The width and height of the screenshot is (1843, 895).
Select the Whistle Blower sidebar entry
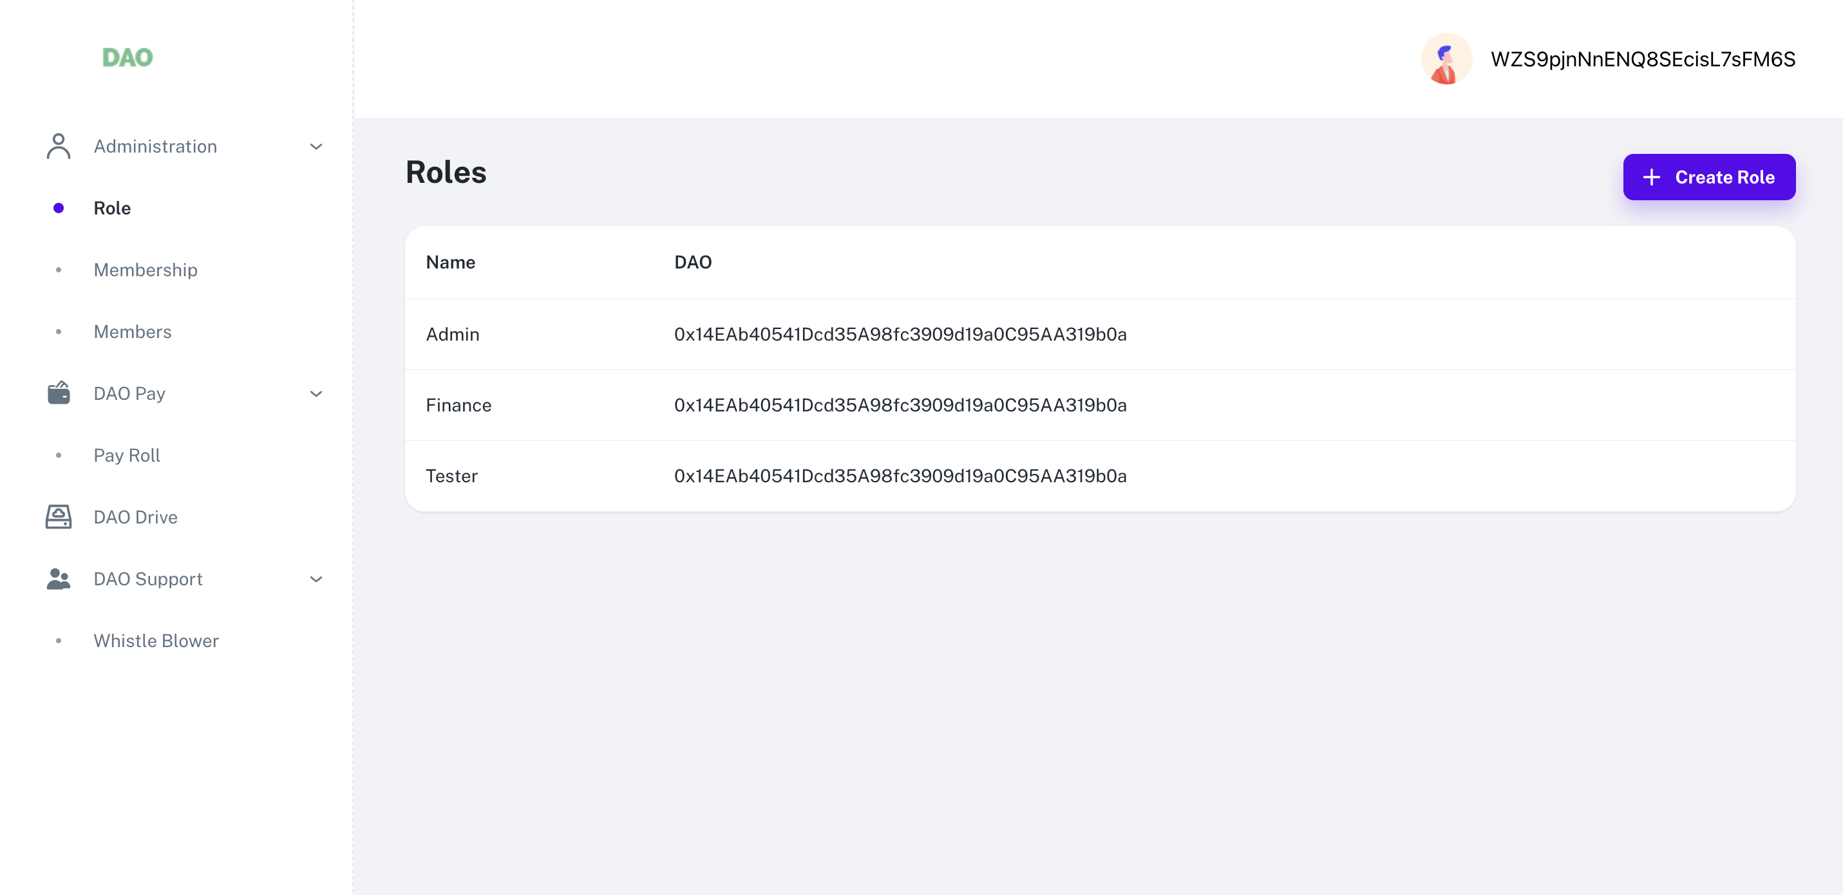click(156, 640)
